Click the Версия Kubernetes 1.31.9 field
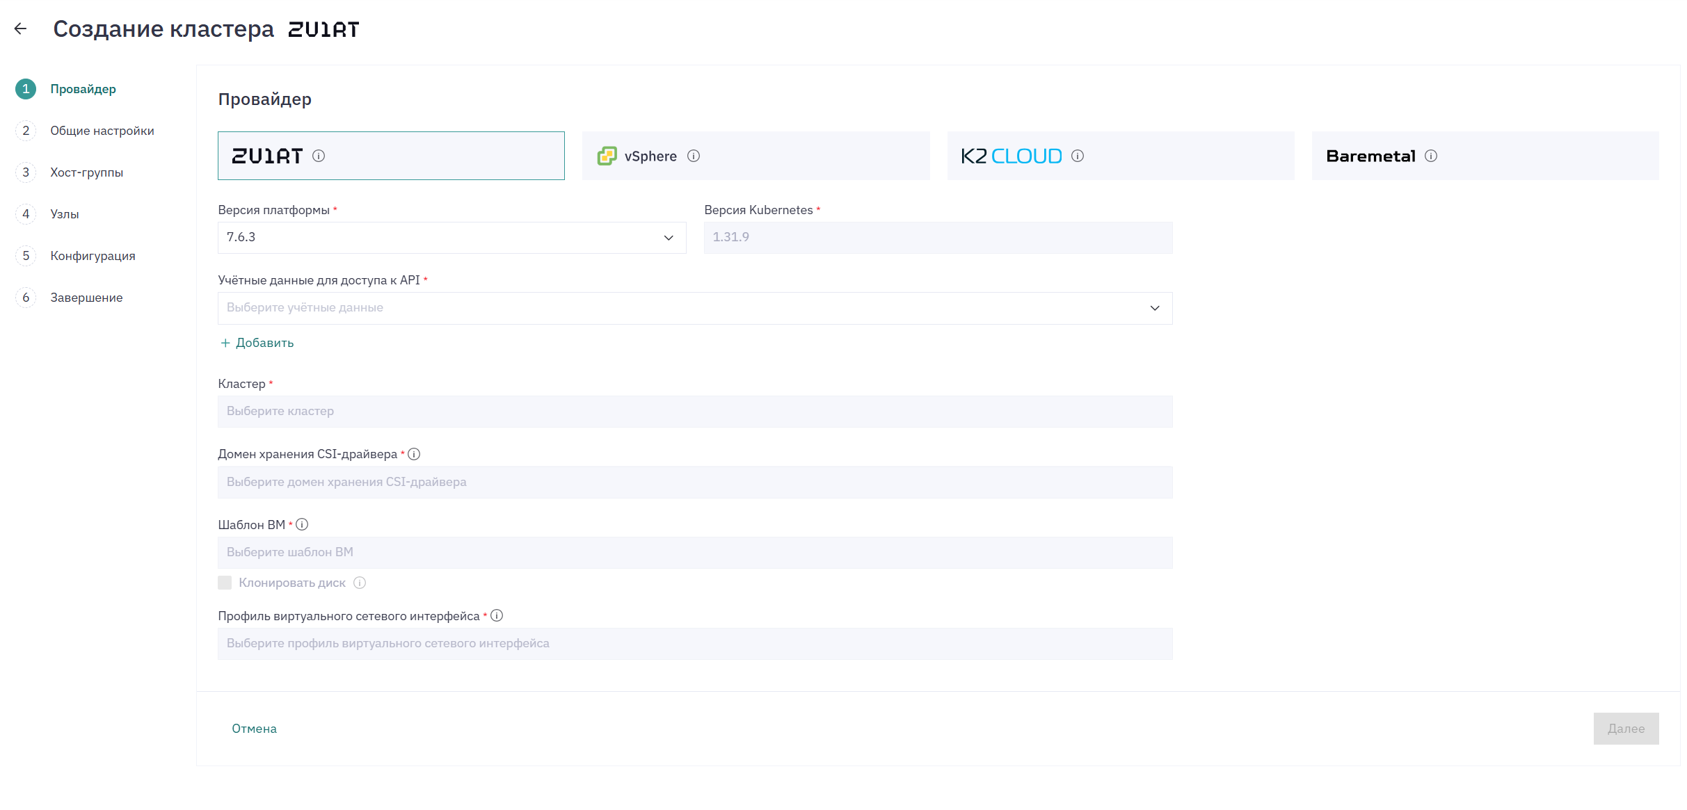The height and width of the screenshot is (810, 1687). (x=938, y=238)
